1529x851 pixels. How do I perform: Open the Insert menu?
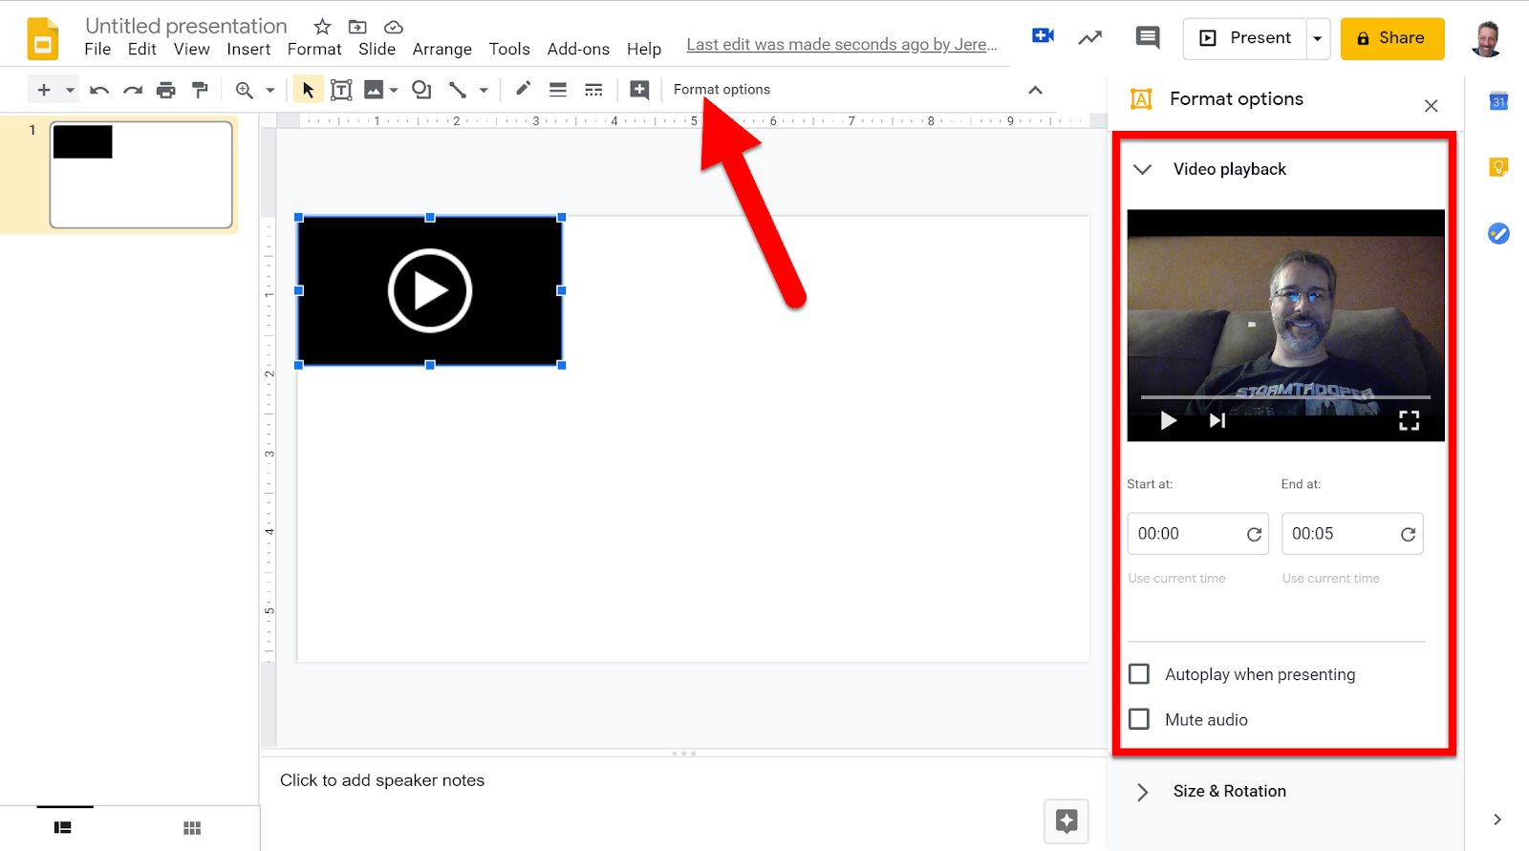(248, 49)
